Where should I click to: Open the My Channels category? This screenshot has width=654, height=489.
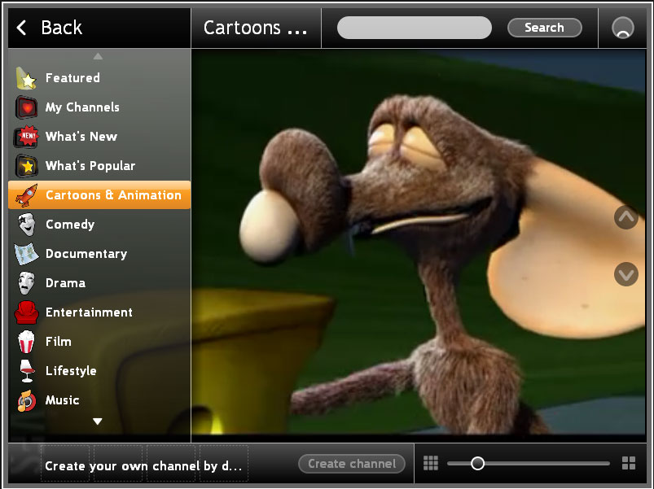99,107
